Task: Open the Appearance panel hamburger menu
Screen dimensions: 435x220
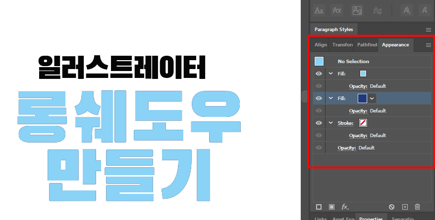Action: coord(429,45)
